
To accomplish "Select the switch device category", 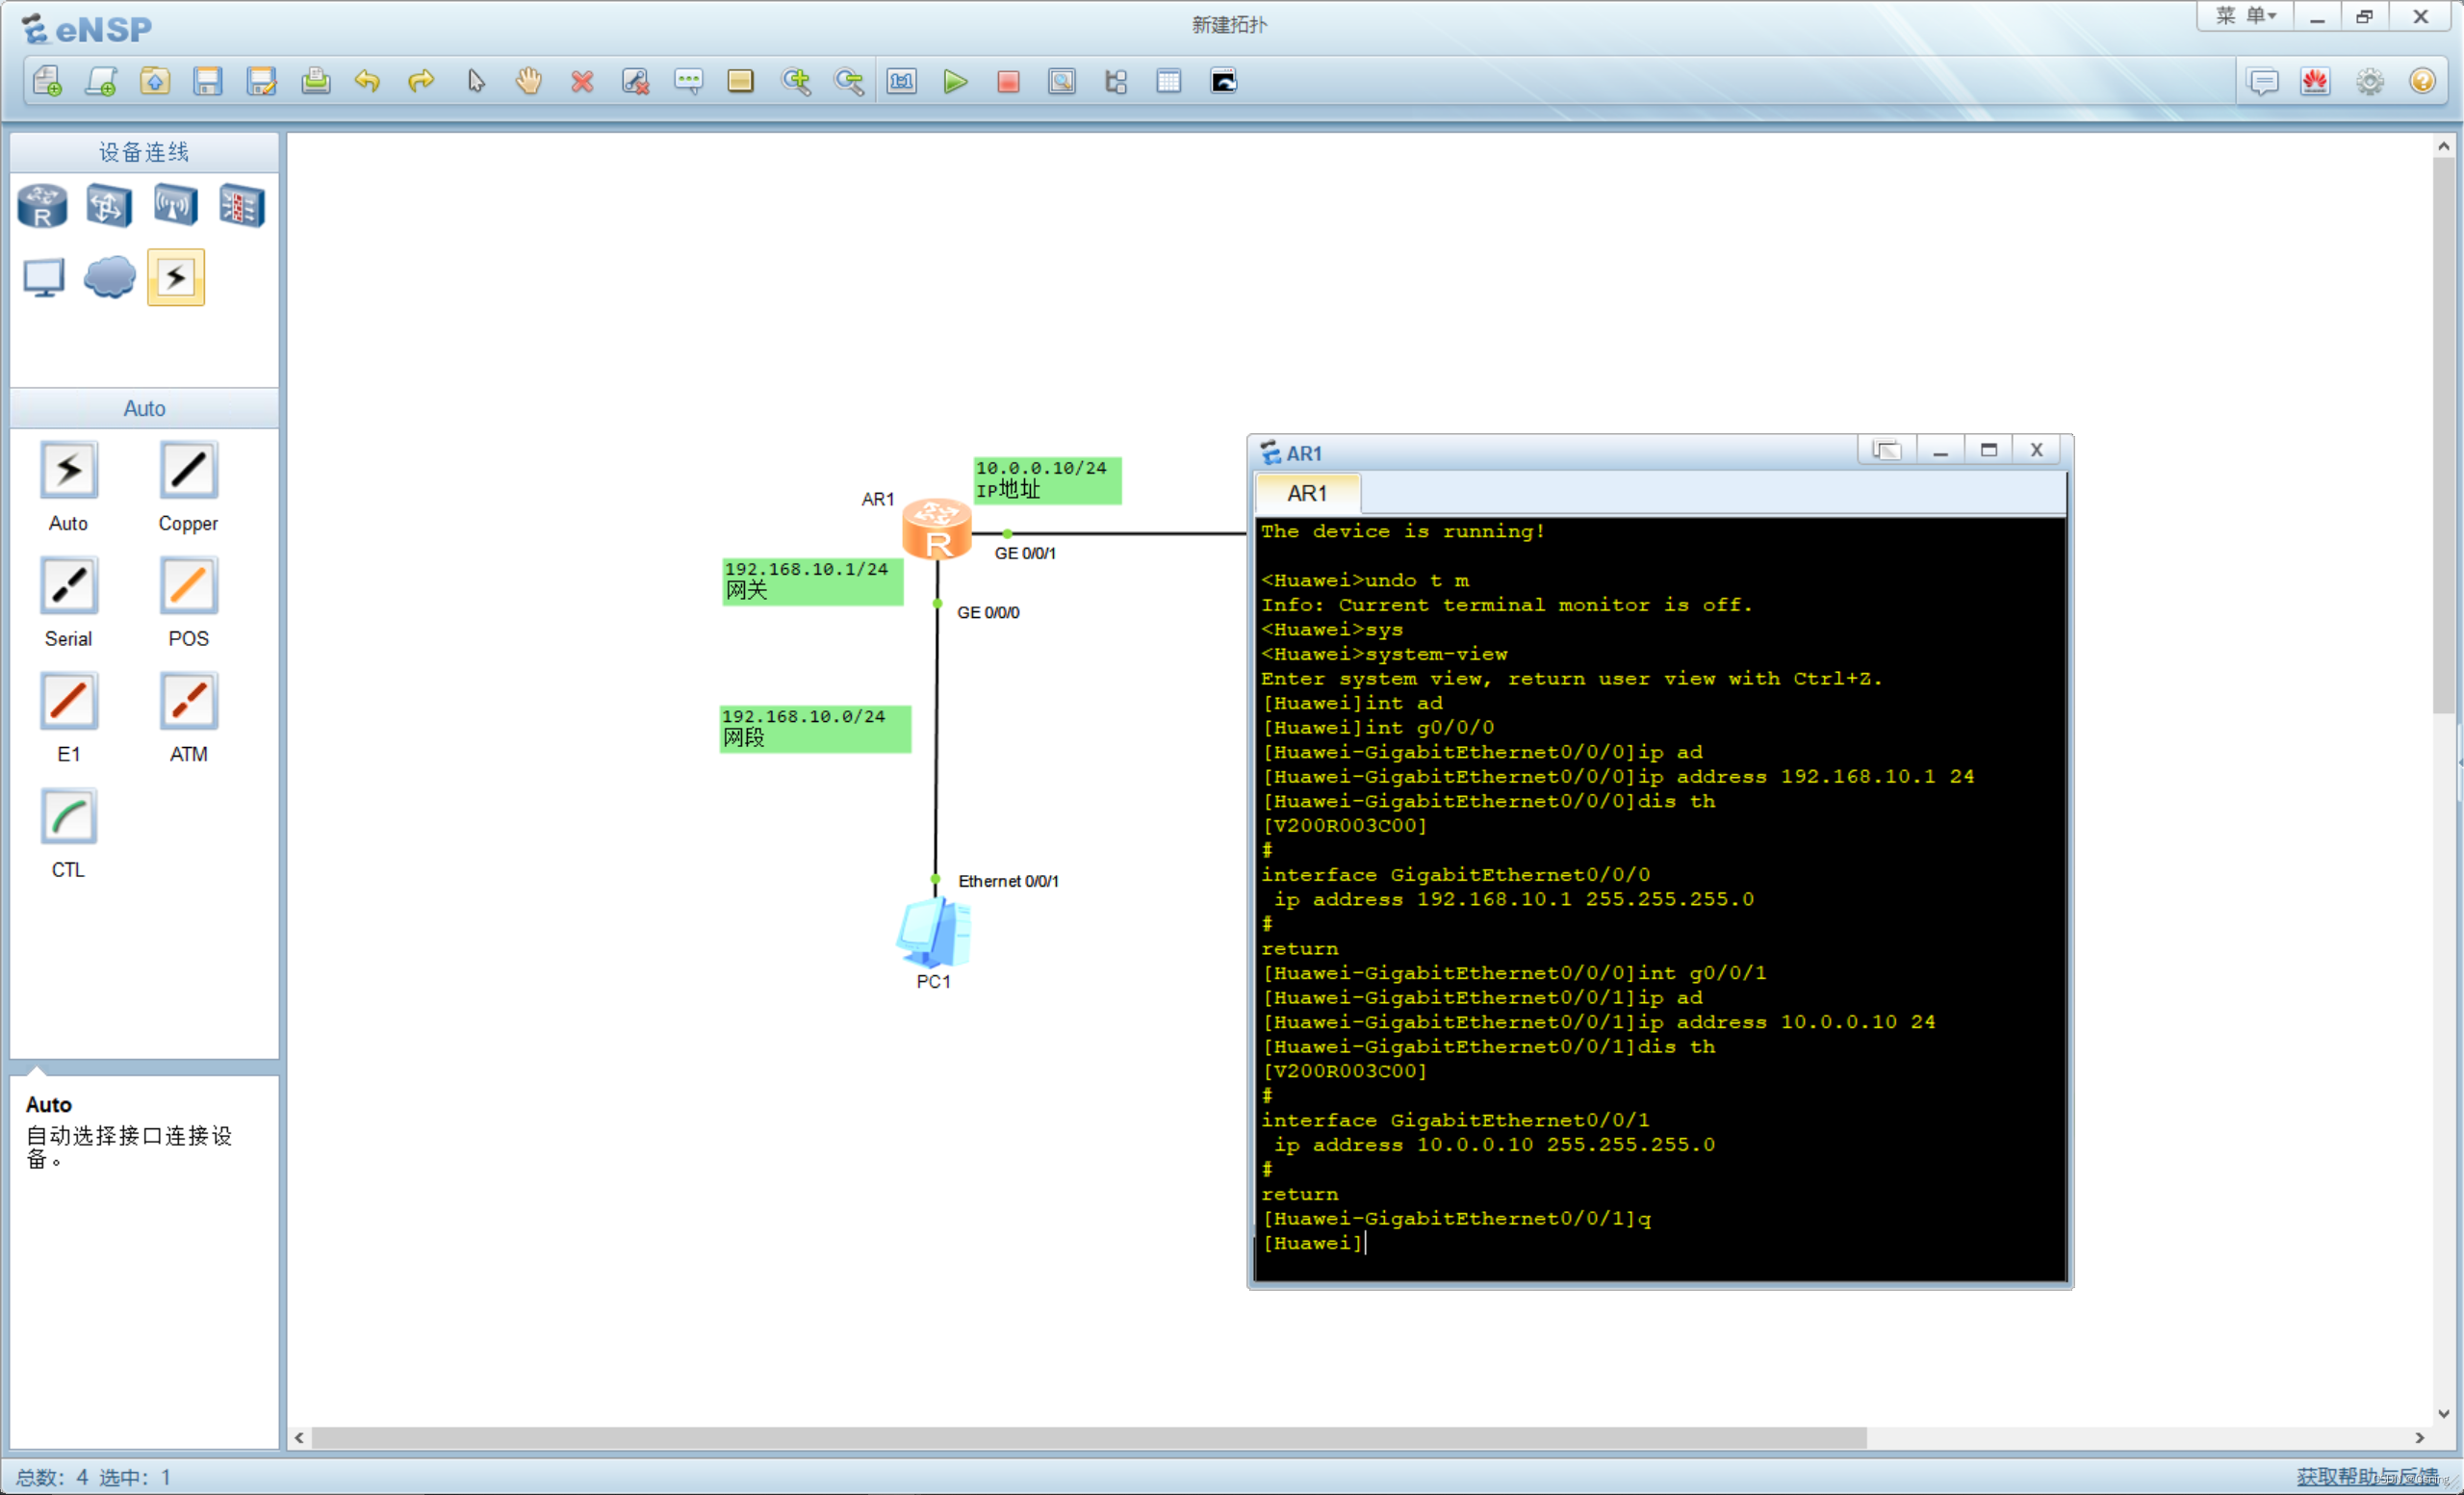I will click(x=108, y=206).
